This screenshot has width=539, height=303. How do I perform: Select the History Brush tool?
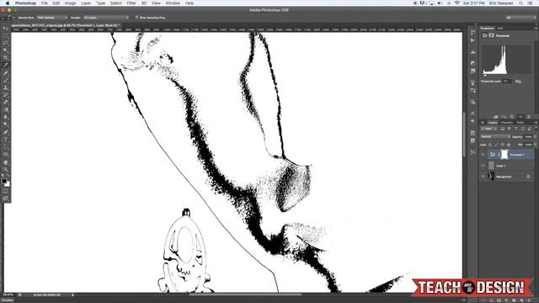click(6, 95)
